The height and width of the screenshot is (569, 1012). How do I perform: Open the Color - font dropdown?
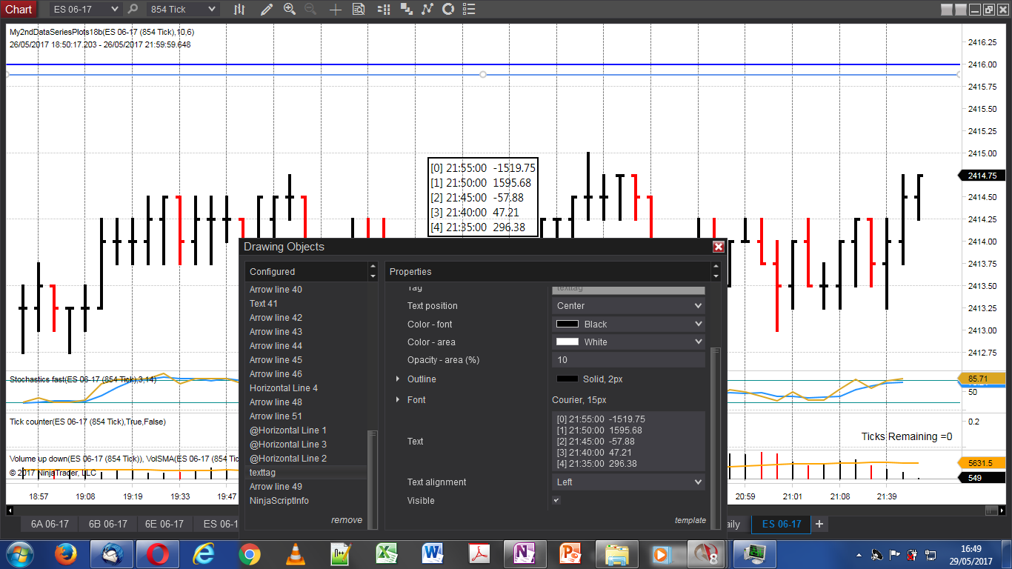(629, 324)
